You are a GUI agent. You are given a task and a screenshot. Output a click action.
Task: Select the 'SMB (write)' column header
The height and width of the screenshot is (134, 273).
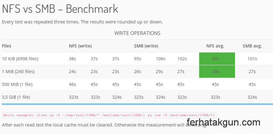point(146,46)
